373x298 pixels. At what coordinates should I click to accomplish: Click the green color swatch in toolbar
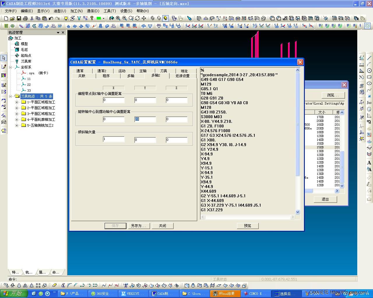point(99,18)
